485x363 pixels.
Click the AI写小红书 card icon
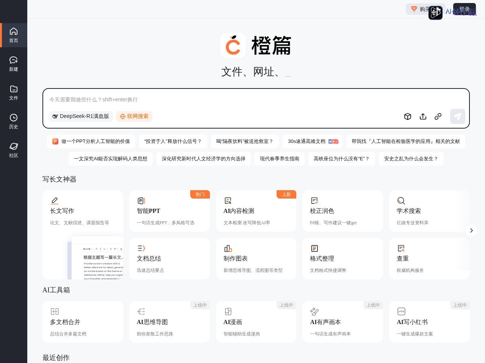(x=401, y=312)
